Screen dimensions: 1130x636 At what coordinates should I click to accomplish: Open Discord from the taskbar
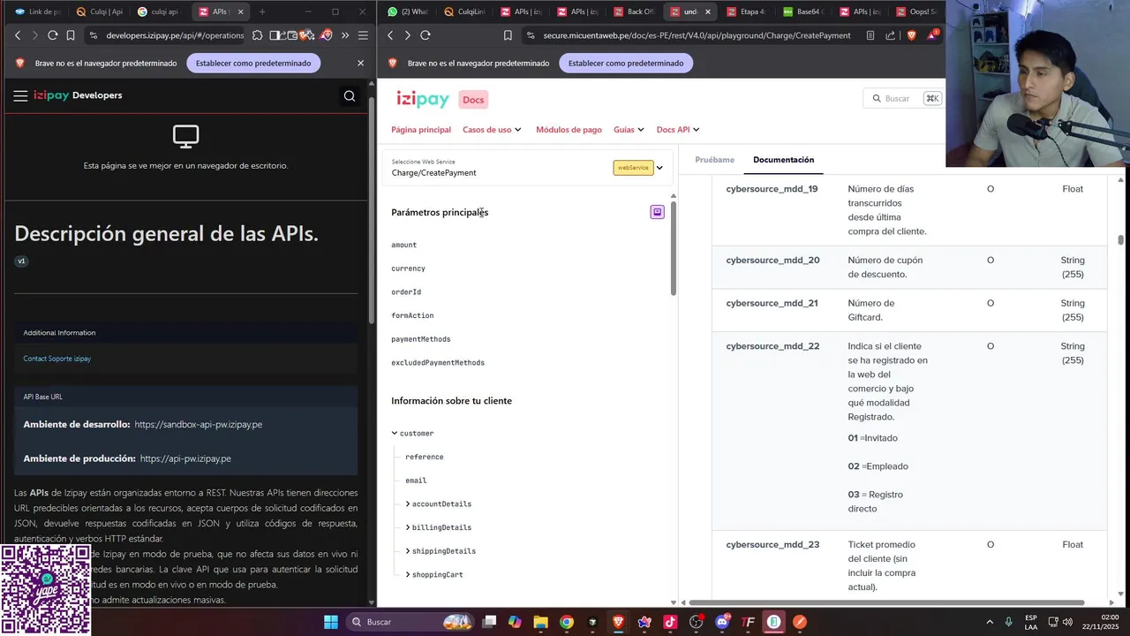(x=722, y=622)
